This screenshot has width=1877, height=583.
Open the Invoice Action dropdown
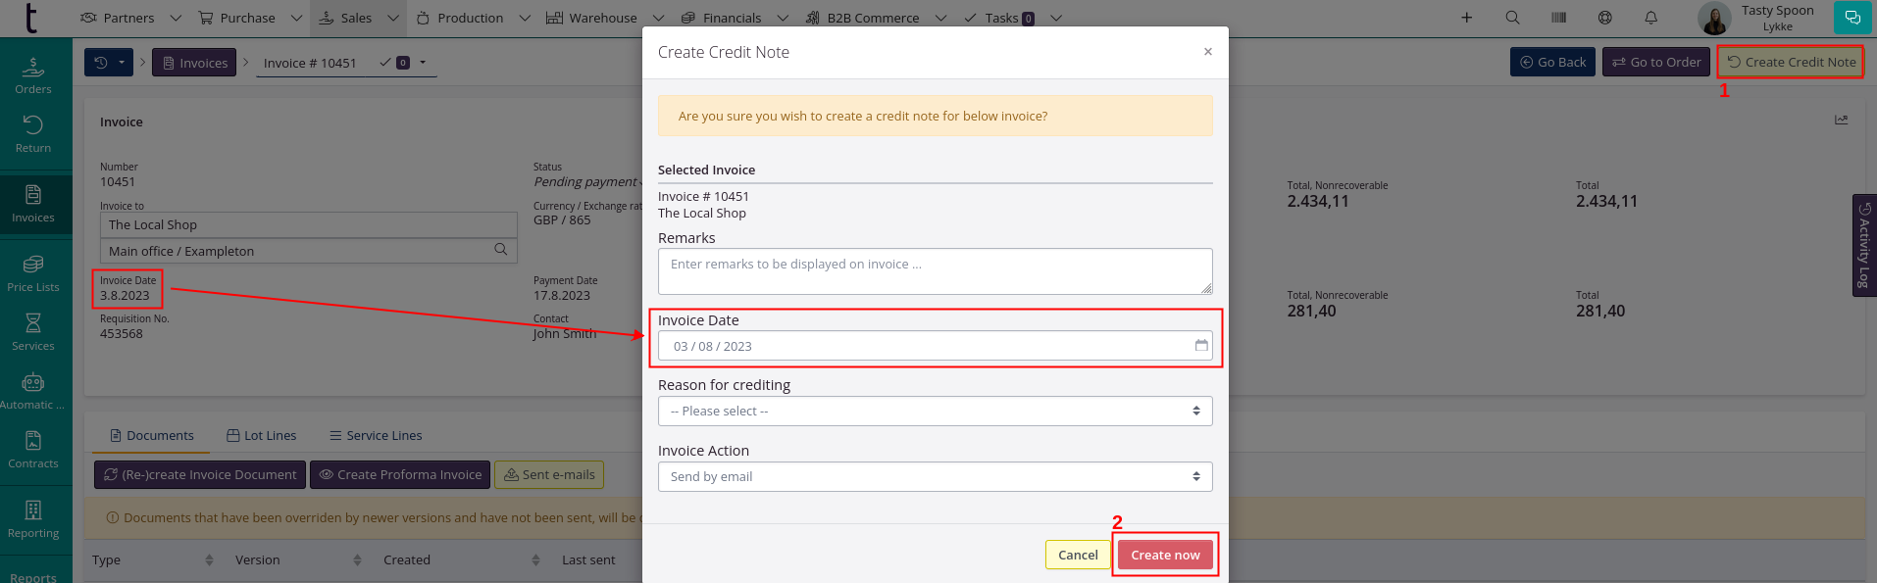click(x=935, y=477)
